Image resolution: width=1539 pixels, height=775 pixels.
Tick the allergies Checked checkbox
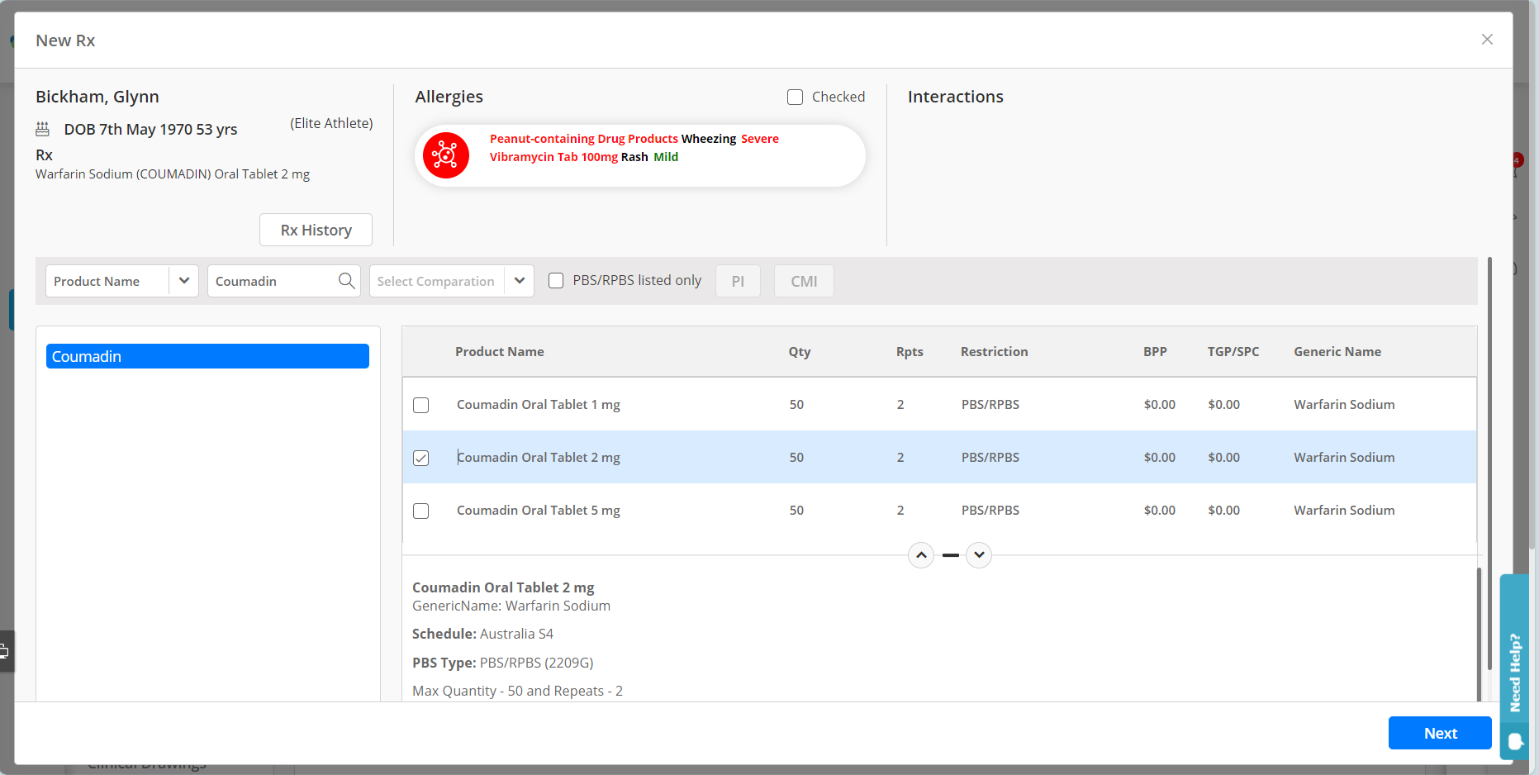796,97
